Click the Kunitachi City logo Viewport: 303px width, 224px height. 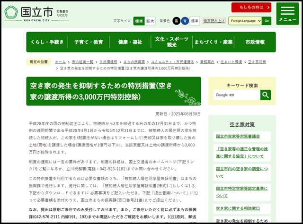pos(36,14)
